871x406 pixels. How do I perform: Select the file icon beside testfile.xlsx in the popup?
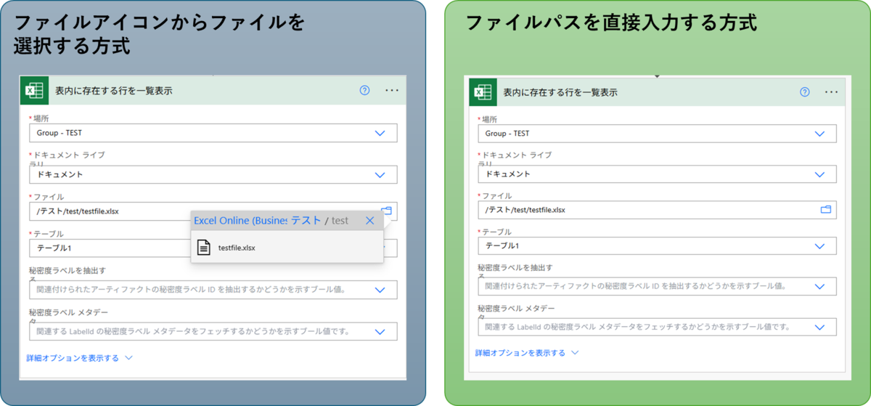(204, 248)
